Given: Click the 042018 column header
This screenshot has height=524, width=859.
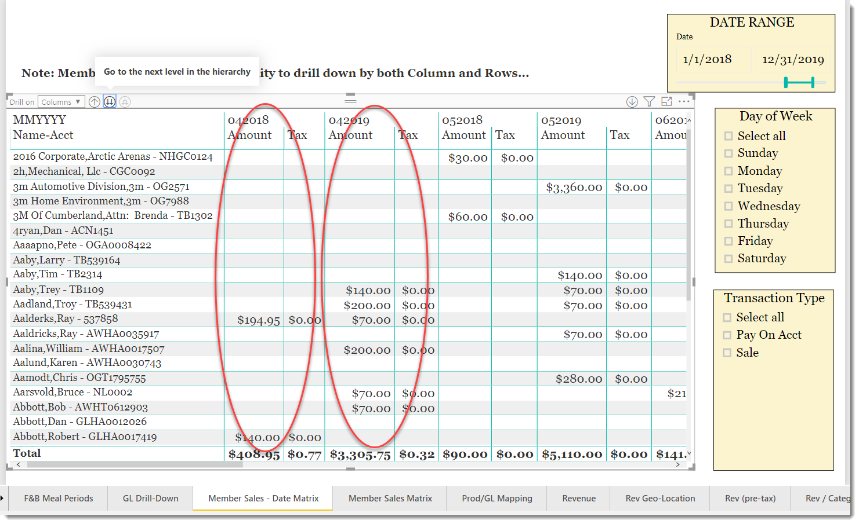Looking at the screenshot, I should [x=248, y=120].
